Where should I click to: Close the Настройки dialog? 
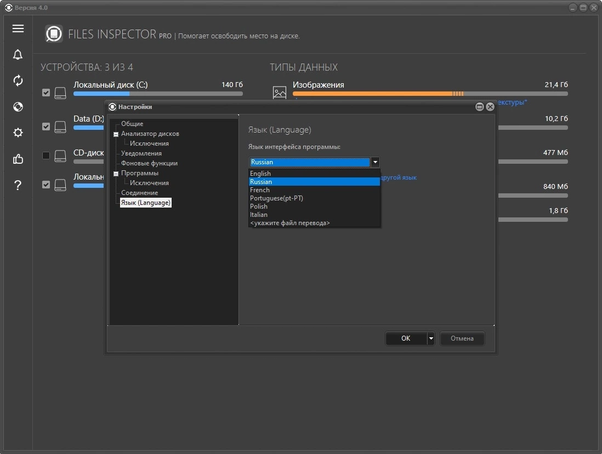(490, 107)
